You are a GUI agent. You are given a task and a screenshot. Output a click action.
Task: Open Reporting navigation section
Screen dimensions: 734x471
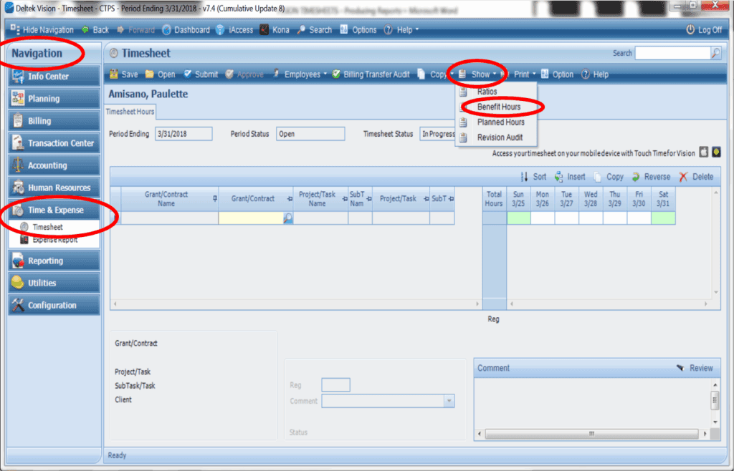[54, 261]
